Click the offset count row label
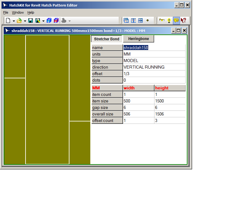Viewport: 251px width, 207px height. [x=107, y=120]
